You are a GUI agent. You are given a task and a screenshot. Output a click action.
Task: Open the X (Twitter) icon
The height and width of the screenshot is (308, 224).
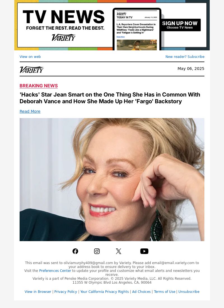click(118, 251)
